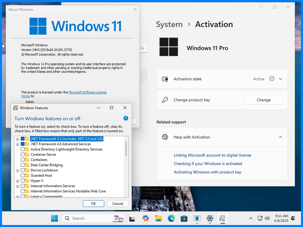Maximize the Windows Features dialog

(112, 108)
